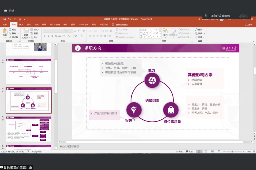
Task: Click the Undo arrow icon
Action: pyautogui.click(x=9, y=19)
